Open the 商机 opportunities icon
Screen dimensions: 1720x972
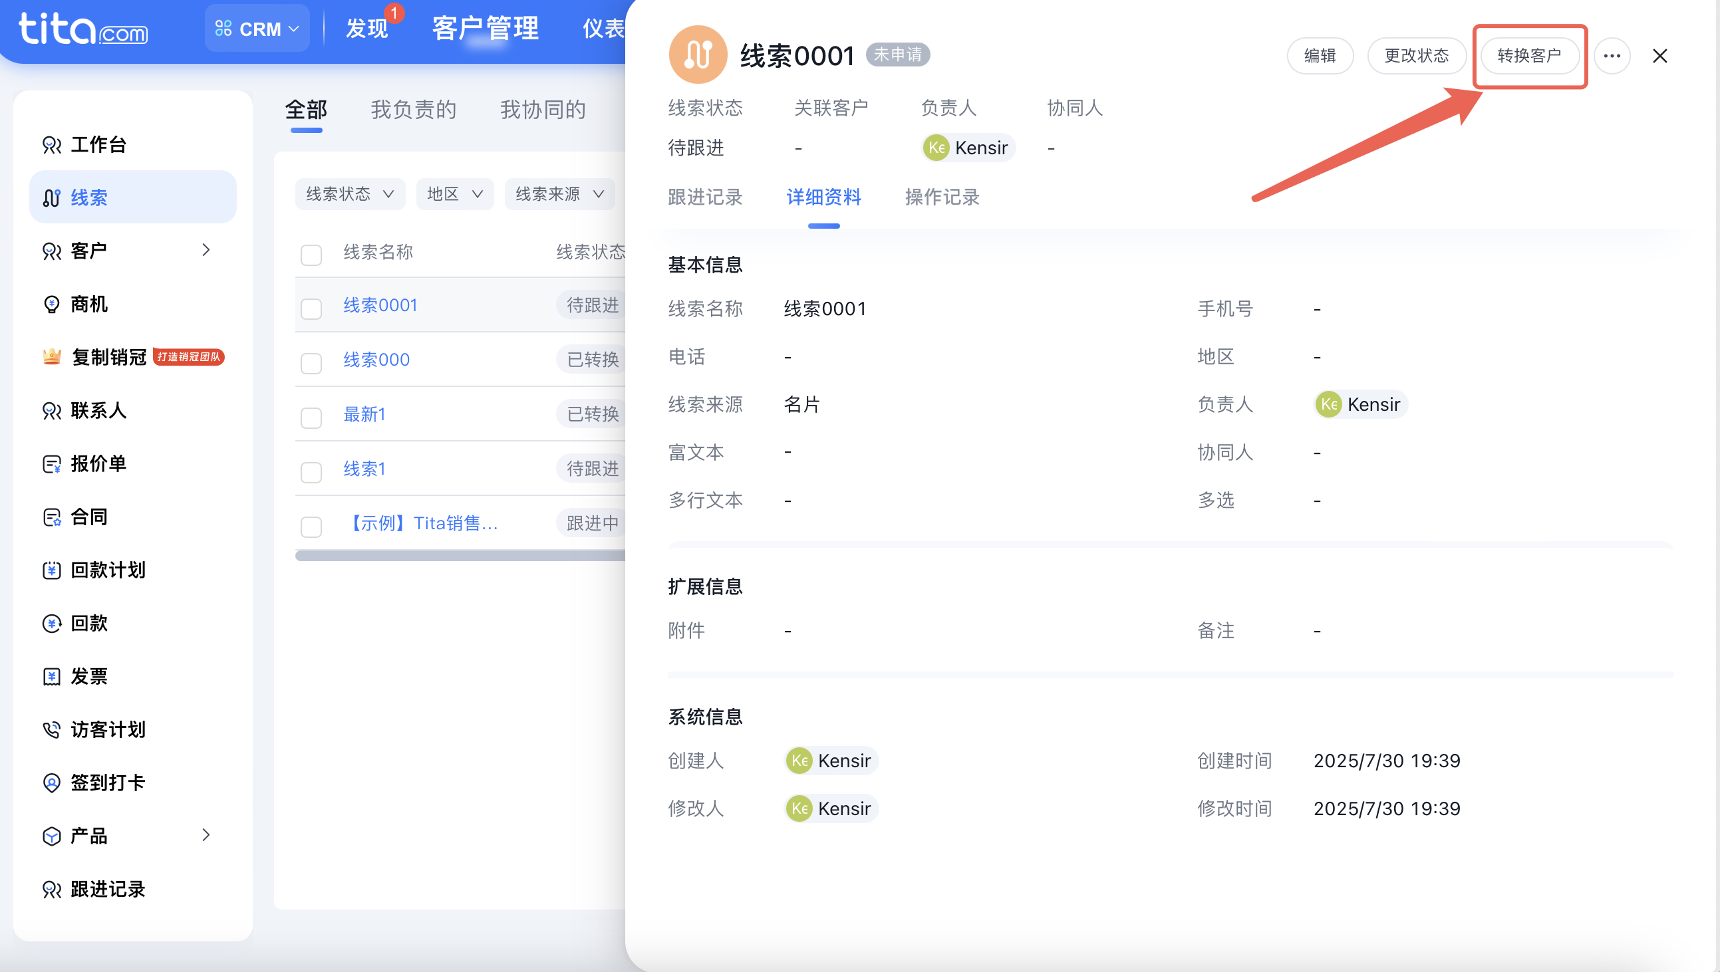(52, 304)
